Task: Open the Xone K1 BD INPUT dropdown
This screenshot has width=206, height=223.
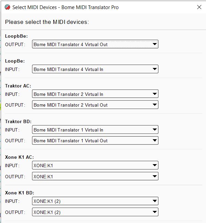Action: click(x=95, y=201)
